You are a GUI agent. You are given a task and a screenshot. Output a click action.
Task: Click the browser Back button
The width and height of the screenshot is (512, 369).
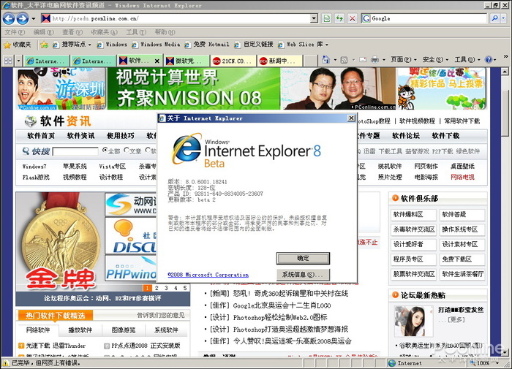[x=10, y=18]
